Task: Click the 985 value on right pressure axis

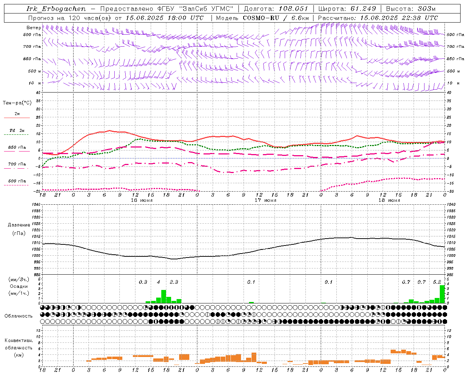Action: coord(451,275)
